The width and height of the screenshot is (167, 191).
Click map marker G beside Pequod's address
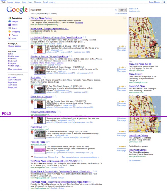coord(32,148)
